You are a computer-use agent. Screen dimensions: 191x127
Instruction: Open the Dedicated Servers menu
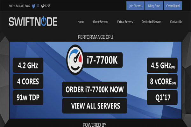coord(152,22)
